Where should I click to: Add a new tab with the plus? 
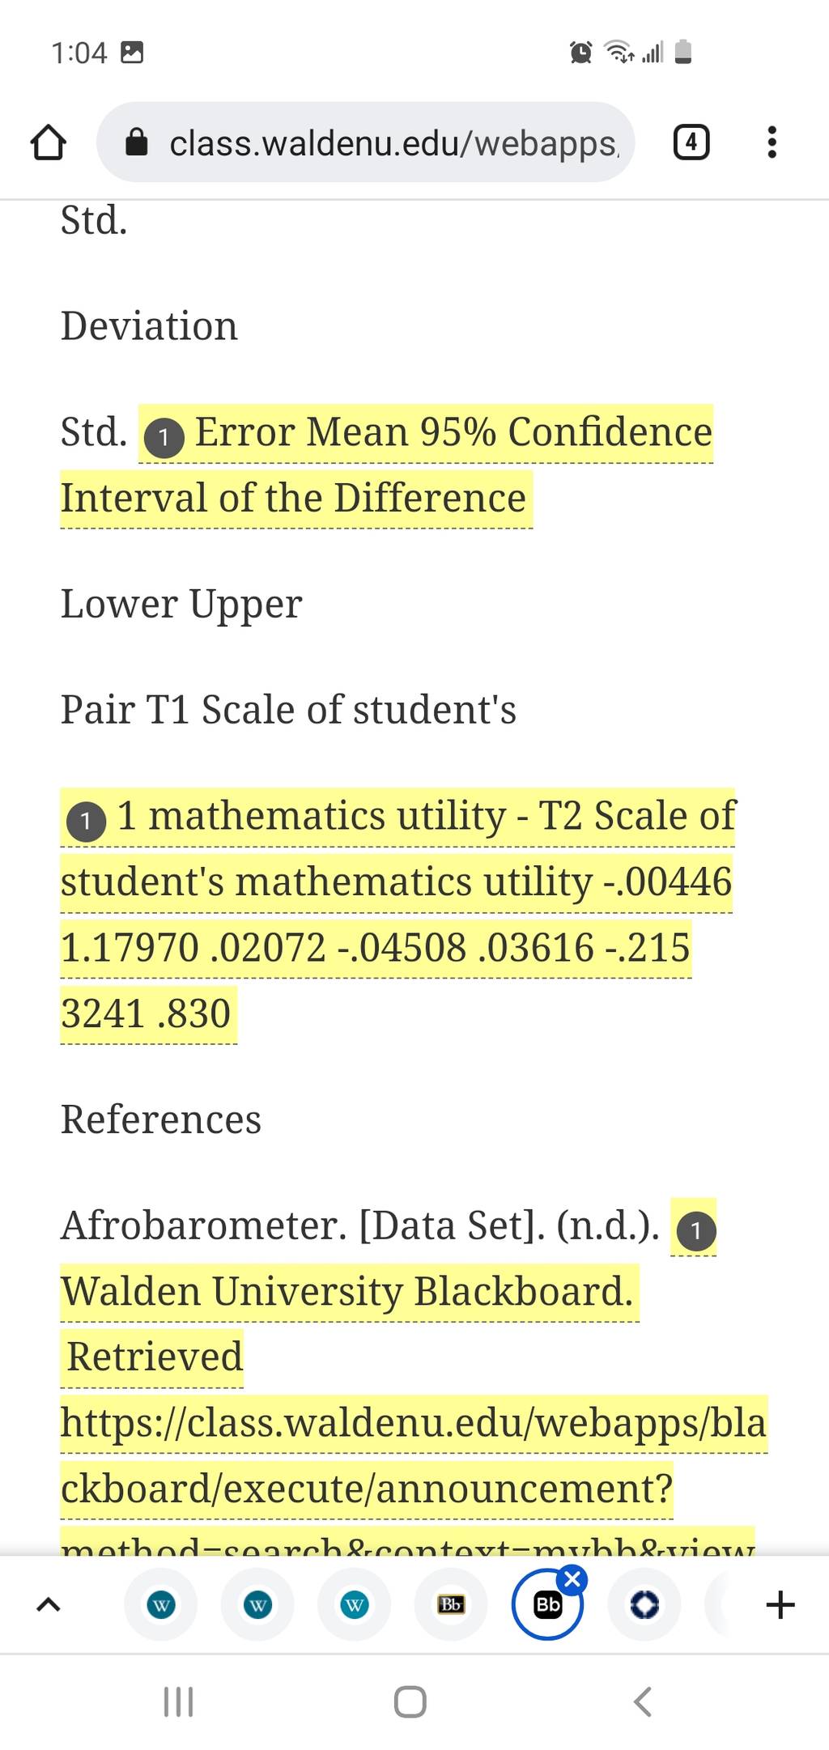coord(780,1604)
